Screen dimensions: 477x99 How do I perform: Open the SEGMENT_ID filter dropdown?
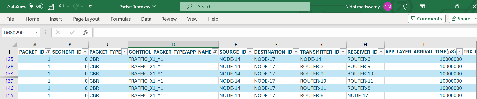pos(85,52)
